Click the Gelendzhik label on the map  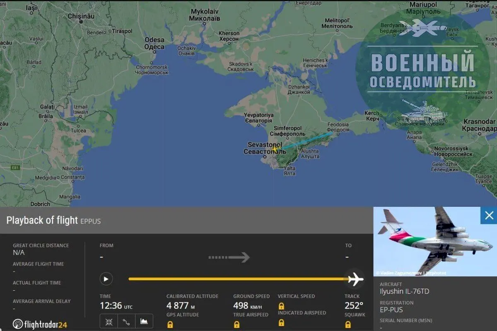(445, 167)
